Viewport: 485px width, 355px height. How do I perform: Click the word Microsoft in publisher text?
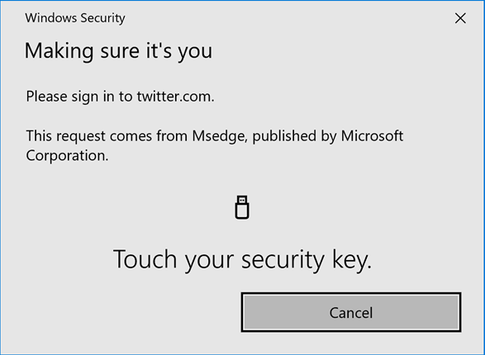372,136
